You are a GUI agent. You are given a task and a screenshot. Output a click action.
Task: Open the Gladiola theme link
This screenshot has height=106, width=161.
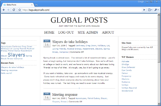pos(125,79)
